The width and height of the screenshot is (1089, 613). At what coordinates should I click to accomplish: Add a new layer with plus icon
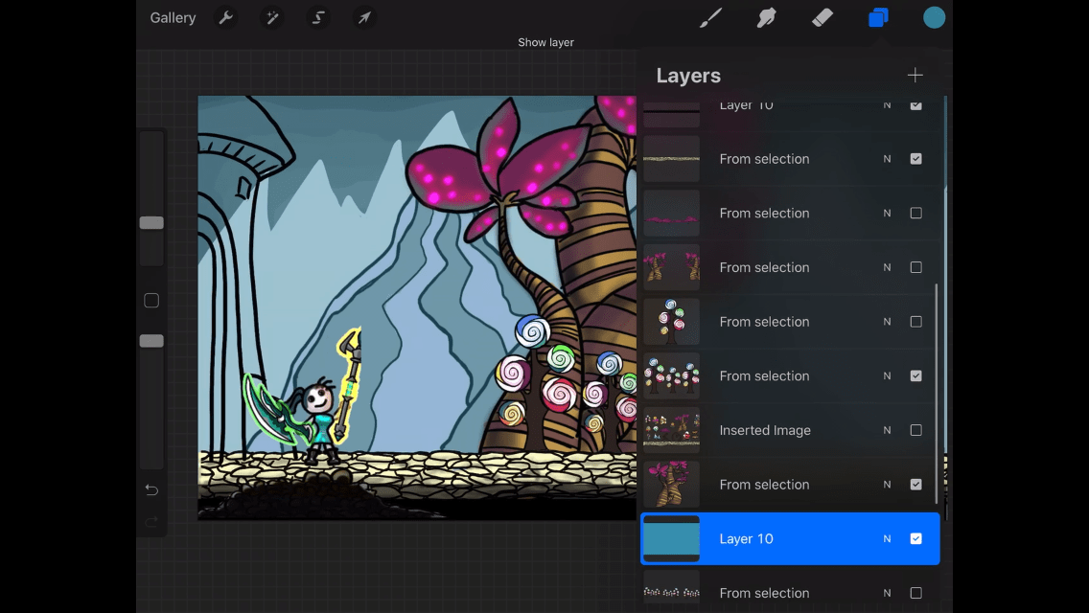click(915, 75)
